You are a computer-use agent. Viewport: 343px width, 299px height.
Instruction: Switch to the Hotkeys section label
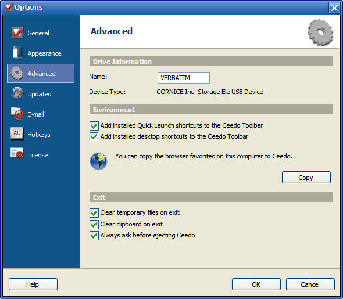(39, 135)
